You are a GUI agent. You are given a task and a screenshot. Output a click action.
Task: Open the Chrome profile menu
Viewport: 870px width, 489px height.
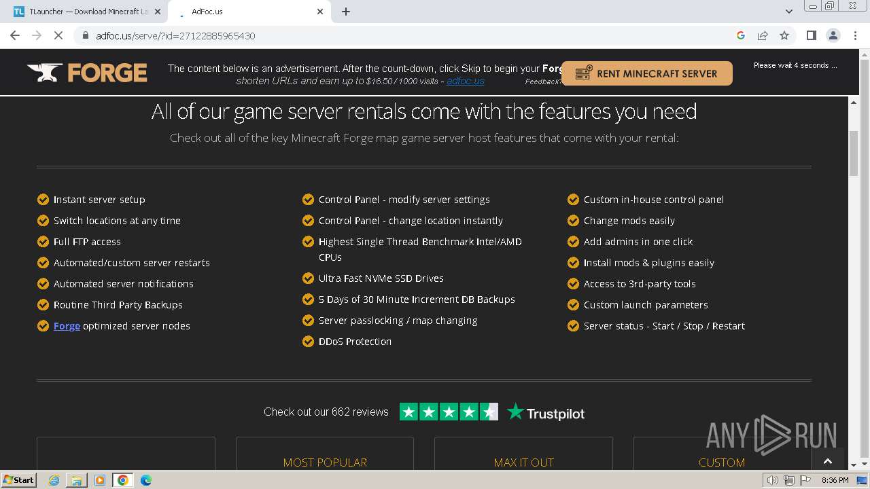coord(833,35)
